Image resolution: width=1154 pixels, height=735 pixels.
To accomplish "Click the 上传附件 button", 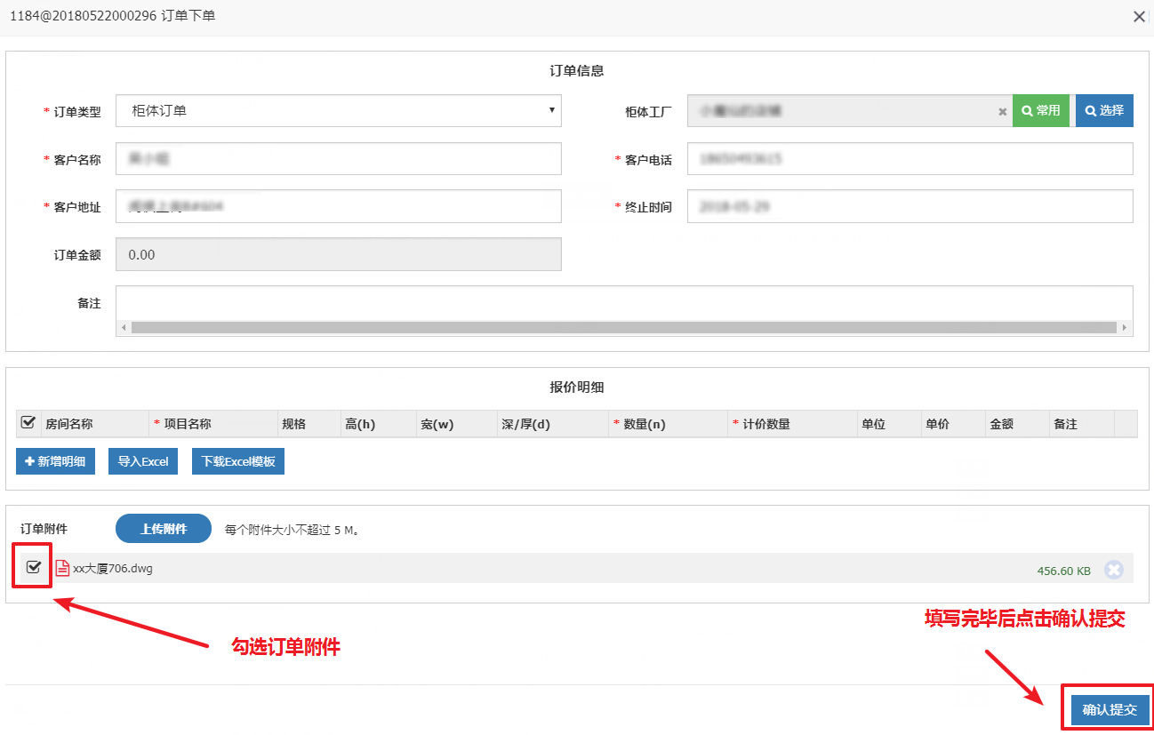I will 164,529.
